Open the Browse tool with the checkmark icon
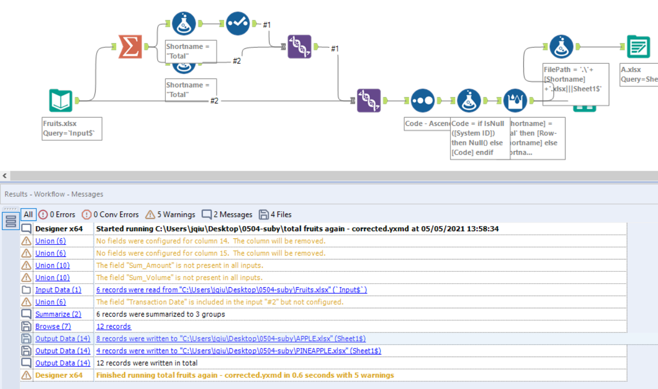Image resolution: width=658 pixels, height=389 pixels. pyautogui.click(x=237, y=24)
